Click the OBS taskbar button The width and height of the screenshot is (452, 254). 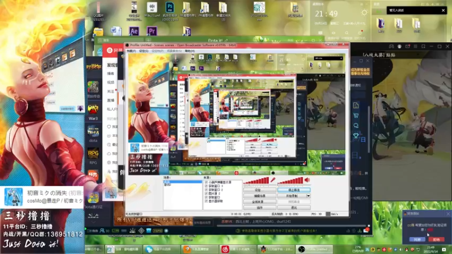(x=314, y=249)
